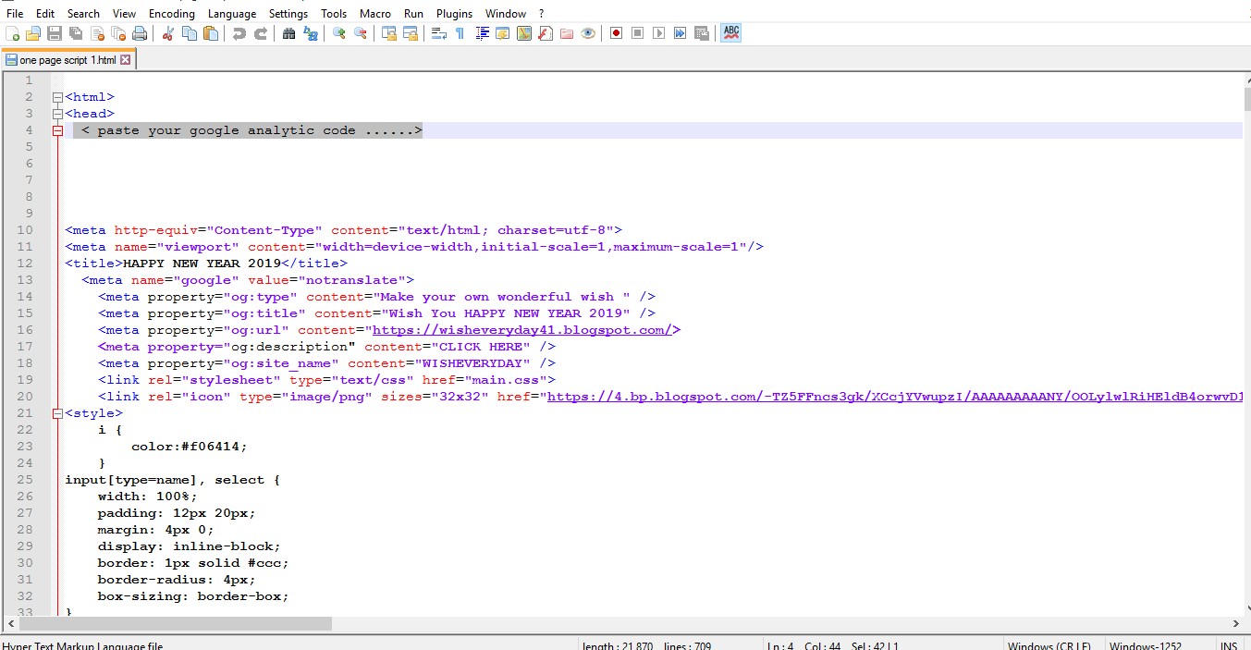Collapse the style block on line 21

click(57, 412)
